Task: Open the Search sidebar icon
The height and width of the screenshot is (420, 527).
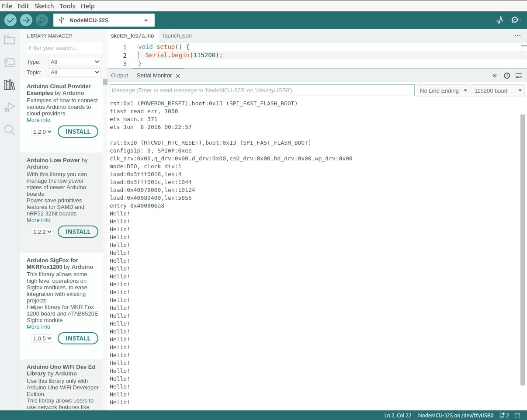Action: [x=10, y=130]
